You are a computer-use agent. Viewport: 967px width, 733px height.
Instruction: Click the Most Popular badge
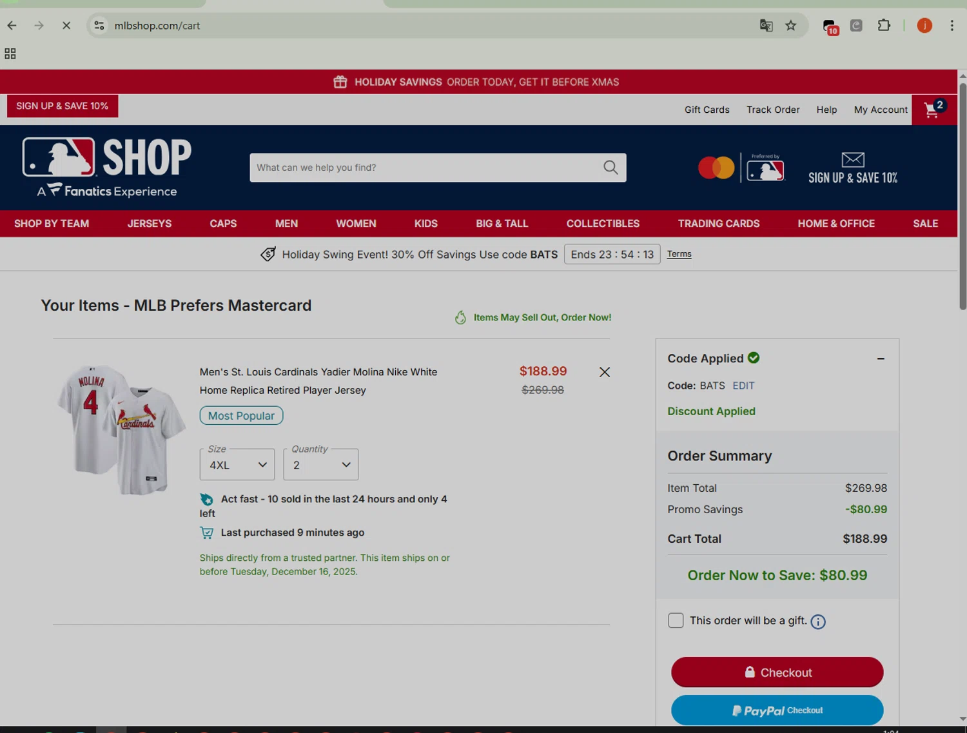click(x=241, y=416)
